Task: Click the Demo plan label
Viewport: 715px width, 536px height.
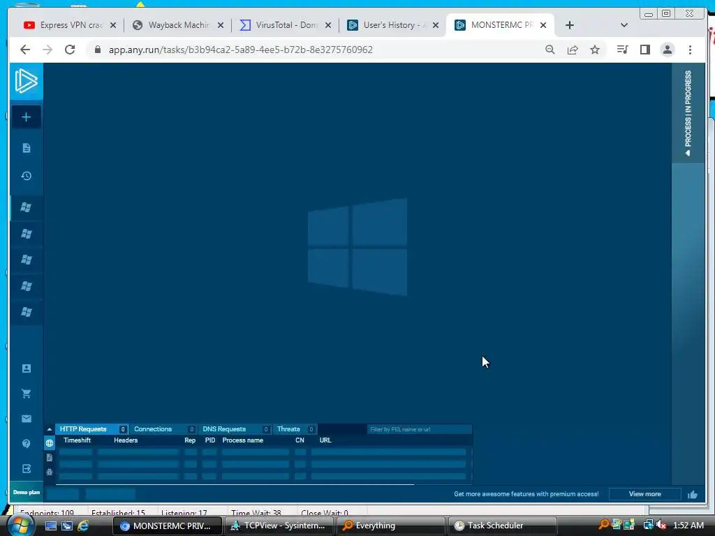Action: tap(27, 492)
